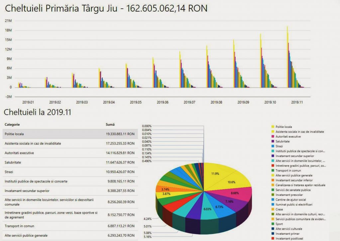Image resolution: width=340 pixels, height=241 pixels.
Task: Select the Politie locala table row
Action: point(70,134)
